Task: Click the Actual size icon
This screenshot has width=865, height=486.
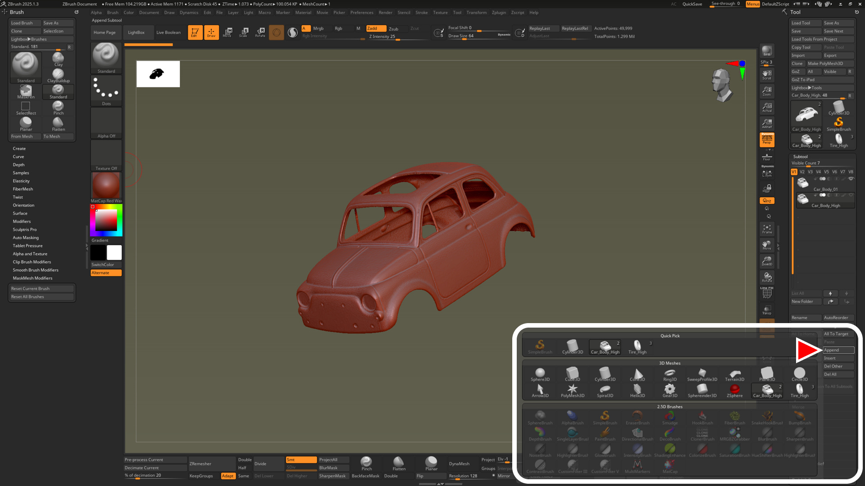Action: tap(767, 107)
